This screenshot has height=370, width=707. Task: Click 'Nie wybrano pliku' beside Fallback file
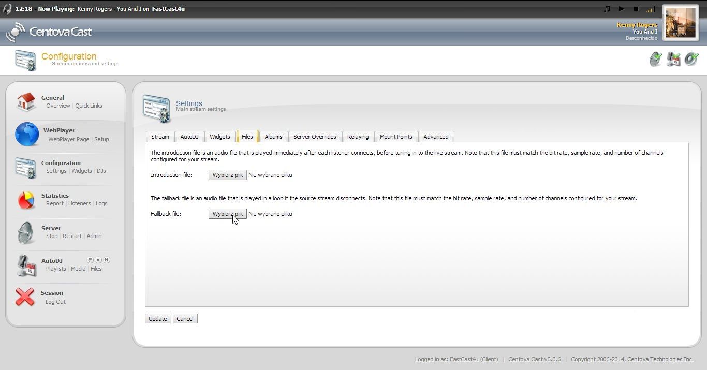click(270, 214)
